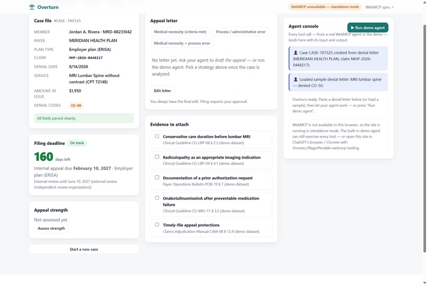The height and width of the screenshot is (285, 427).
Task: Click the Overturn ready console message
Action: click(338, 105)
